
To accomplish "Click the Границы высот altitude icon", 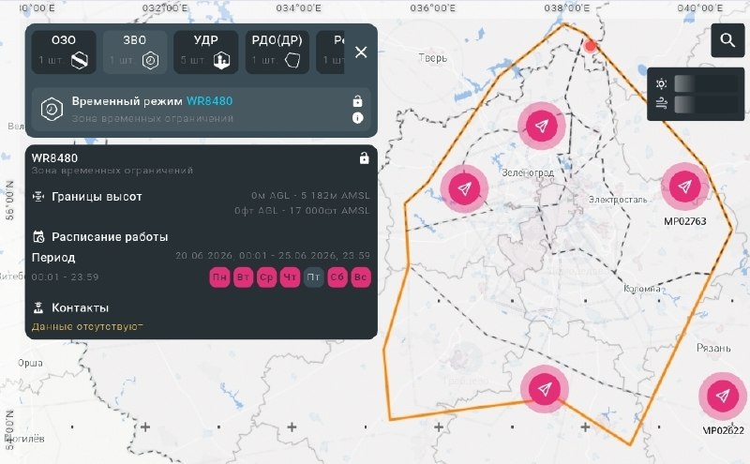I will point(38,197).
